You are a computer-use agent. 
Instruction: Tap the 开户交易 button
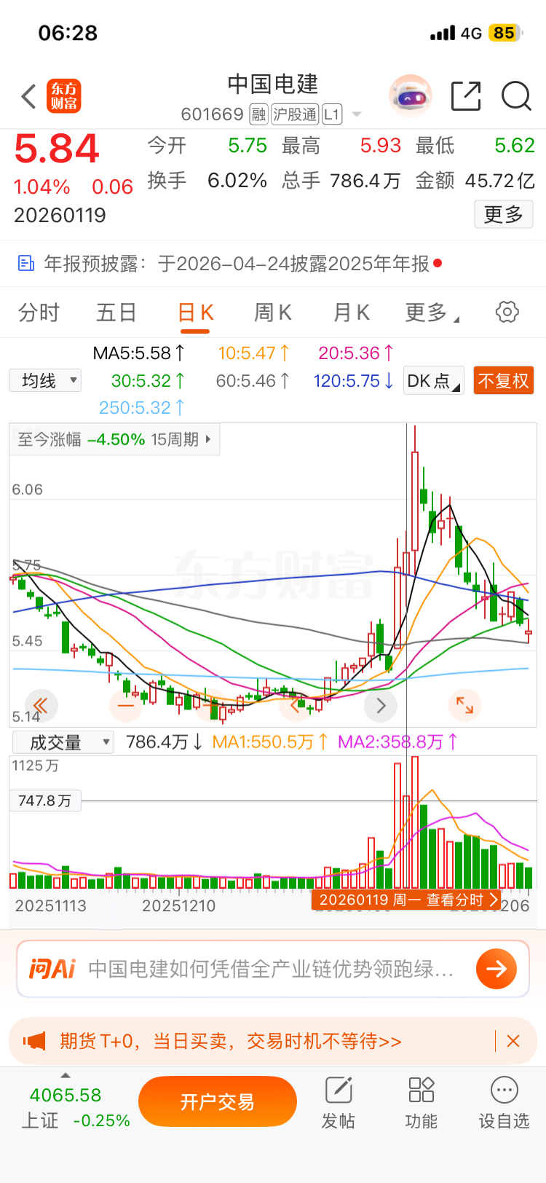coord(218,1101)
